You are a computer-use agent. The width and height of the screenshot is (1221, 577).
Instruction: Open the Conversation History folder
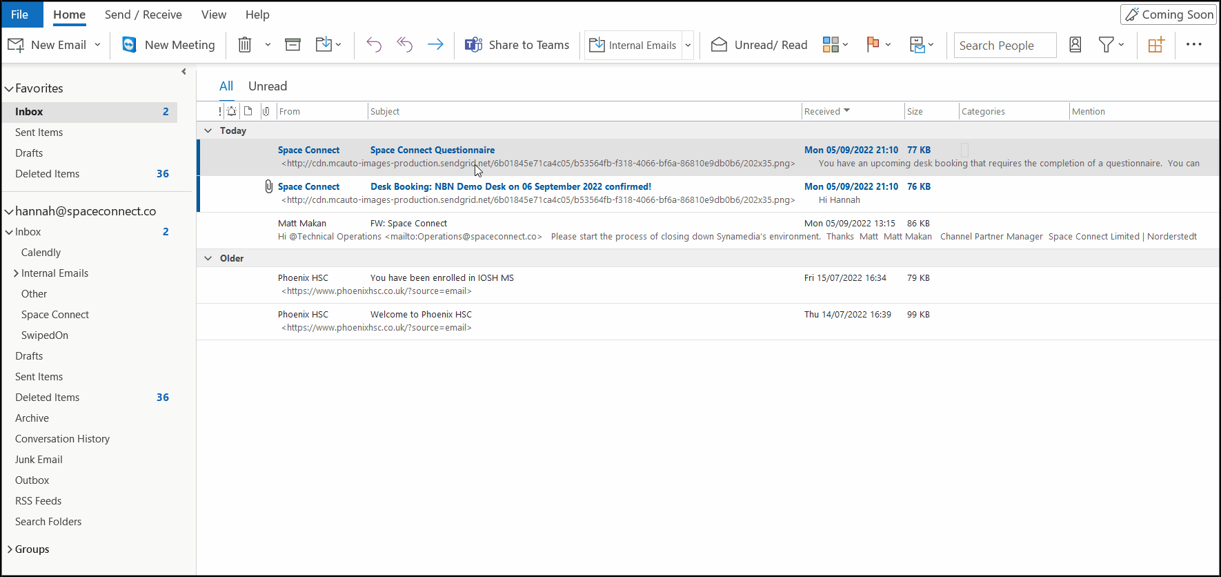click(62, 439)
